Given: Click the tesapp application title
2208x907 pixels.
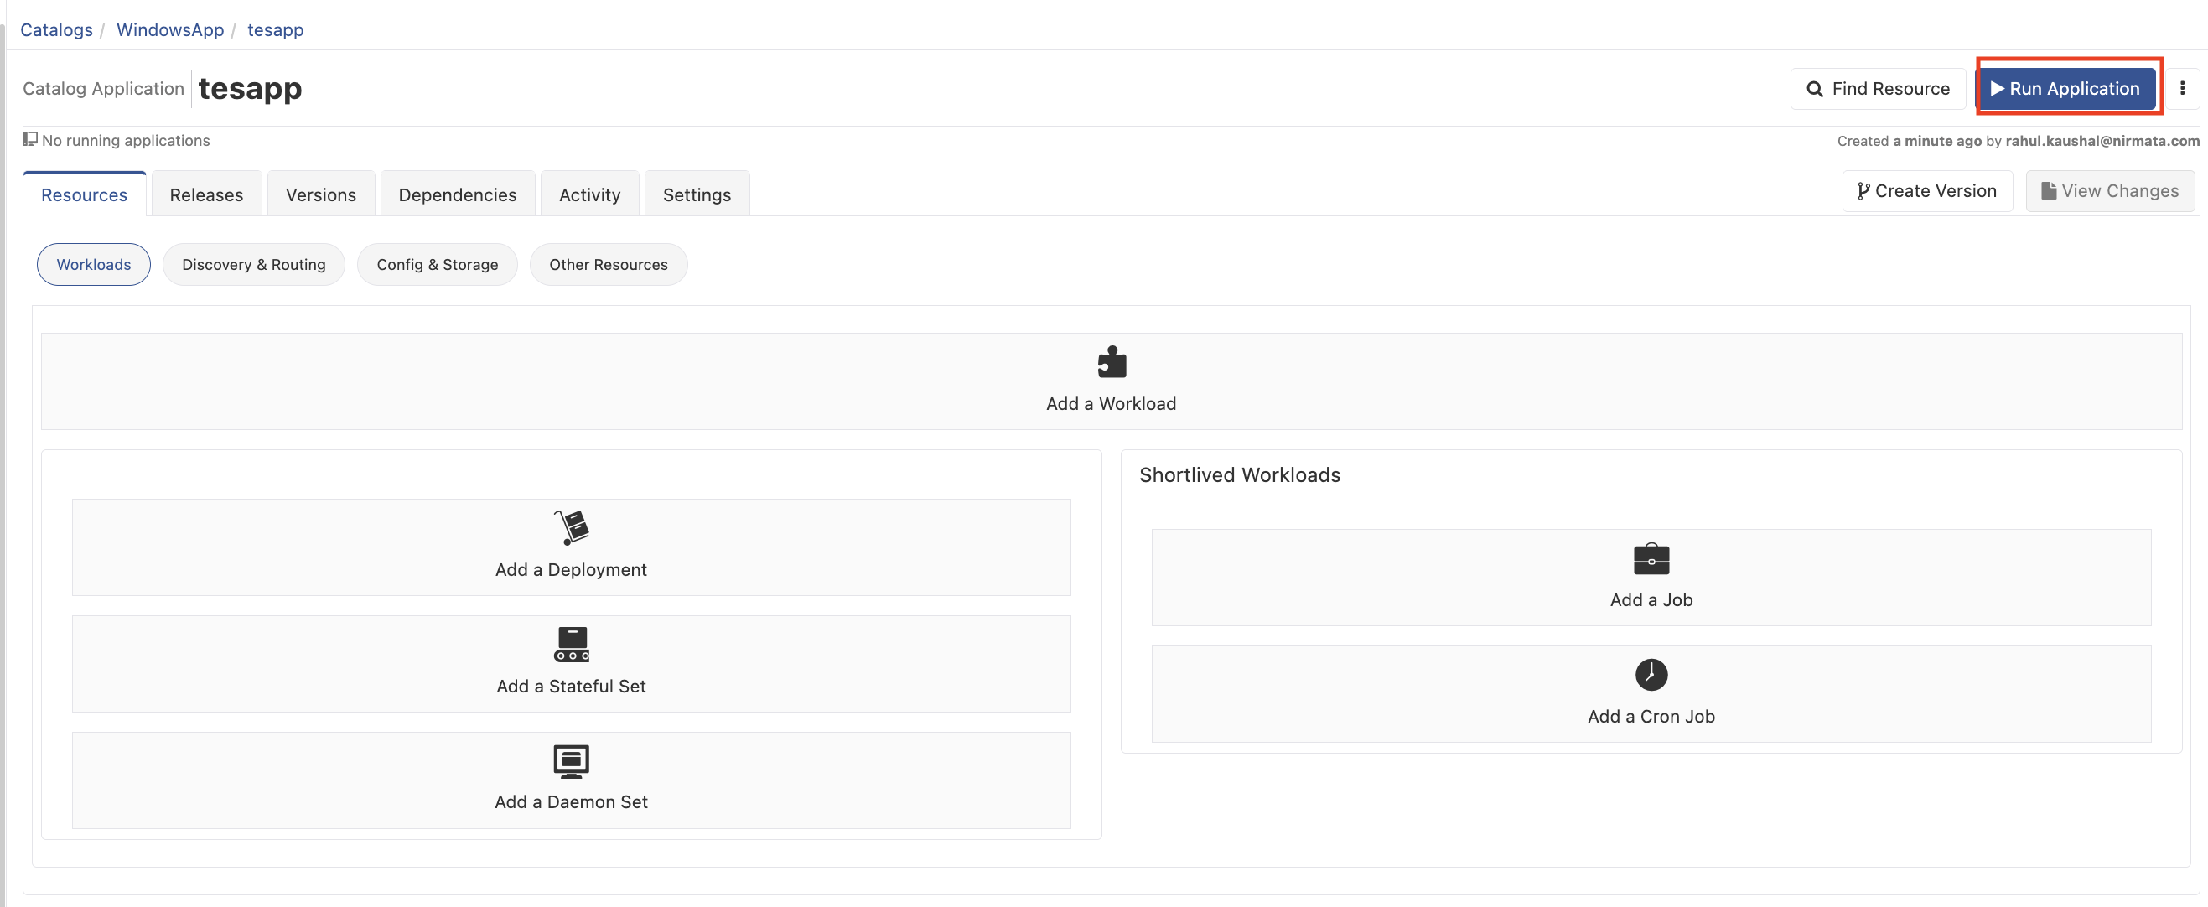Looking at the screenshot, I should 250,88.
